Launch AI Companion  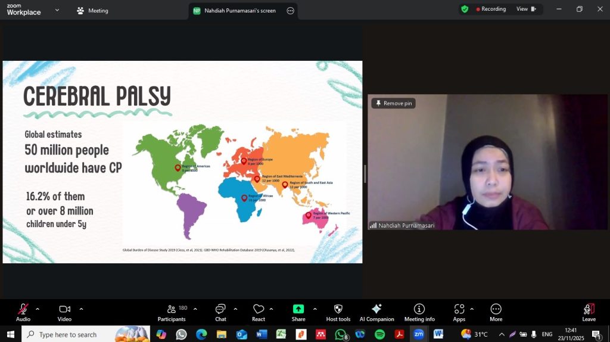pyautogui.click(x=376, y=309)
